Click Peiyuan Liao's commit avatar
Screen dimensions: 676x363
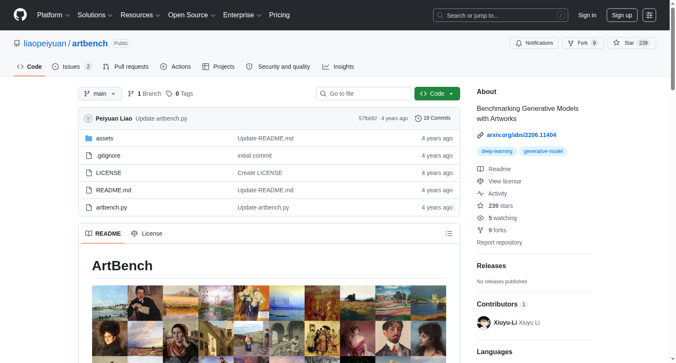point(88,118)
